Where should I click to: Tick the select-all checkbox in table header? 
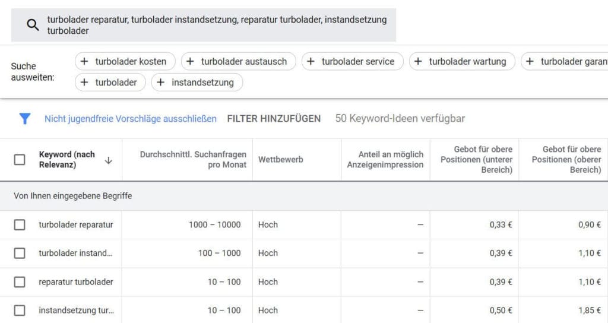pos(20,160)
